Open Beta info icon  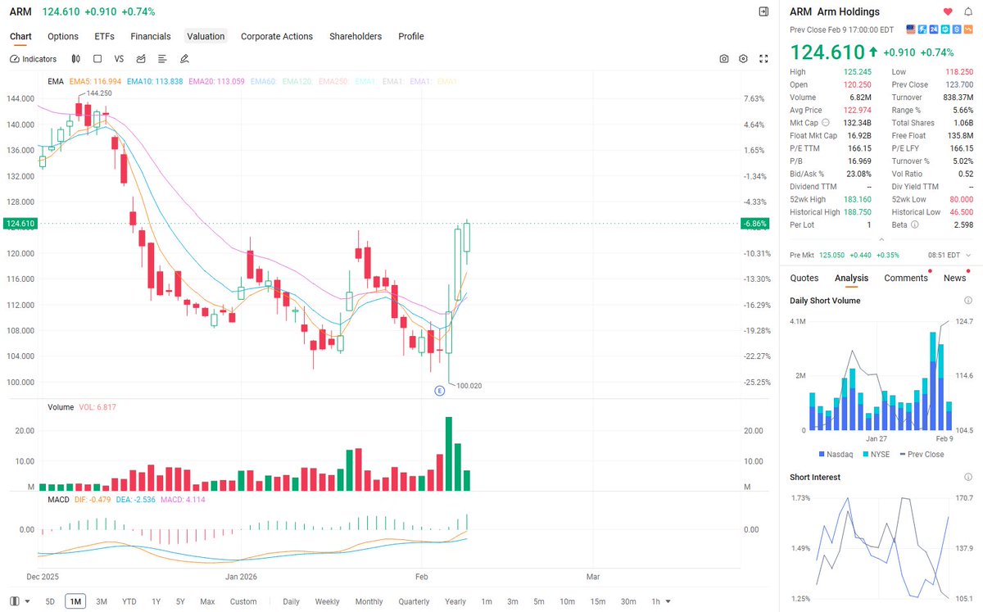pyautogui.click(x=915, y=224)
